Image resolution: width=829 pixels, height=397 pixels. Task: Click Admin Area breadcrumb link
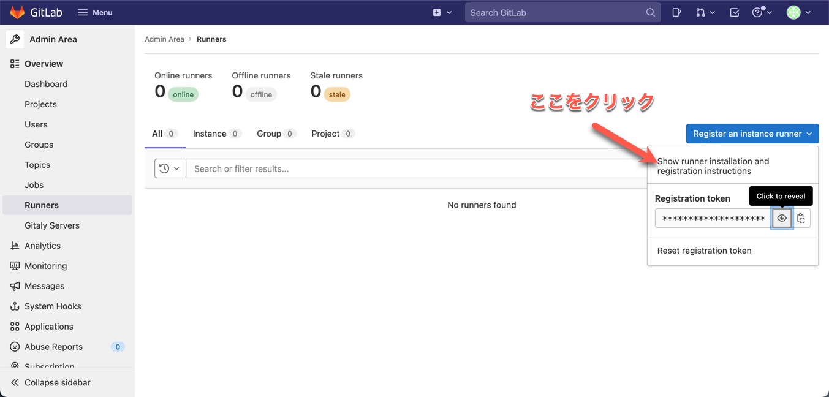click(x=164, y=39)
